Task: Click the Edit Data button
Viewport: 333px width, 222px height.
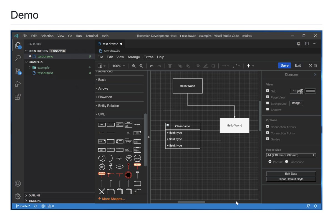Action: coord(291,174)
